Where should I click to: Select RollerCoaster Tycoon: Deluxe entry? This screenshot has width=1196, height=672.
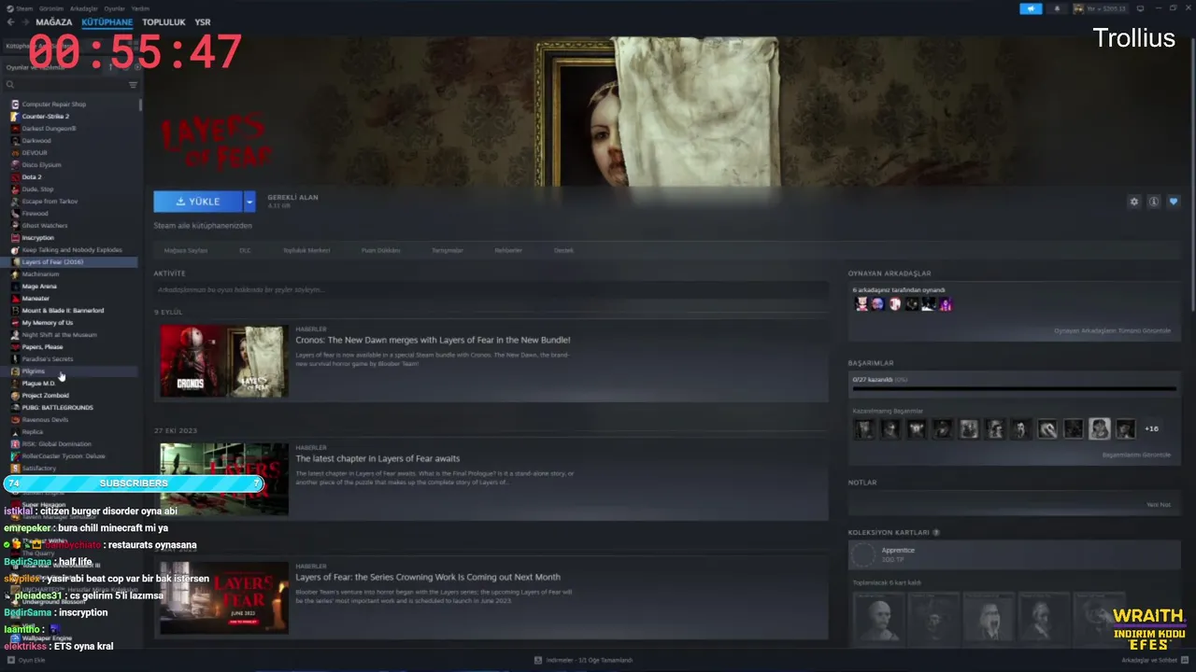(63, 456)
